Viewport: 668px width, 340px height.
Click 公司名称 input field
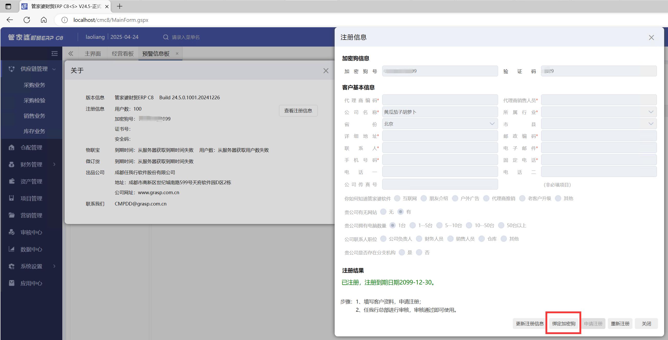tap(440, 112)
